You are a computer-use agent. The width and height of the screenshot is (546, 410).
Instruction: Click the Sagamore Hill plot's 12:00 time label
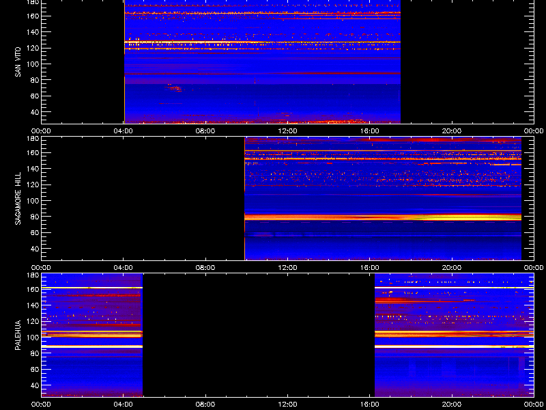tap(287, 268)
